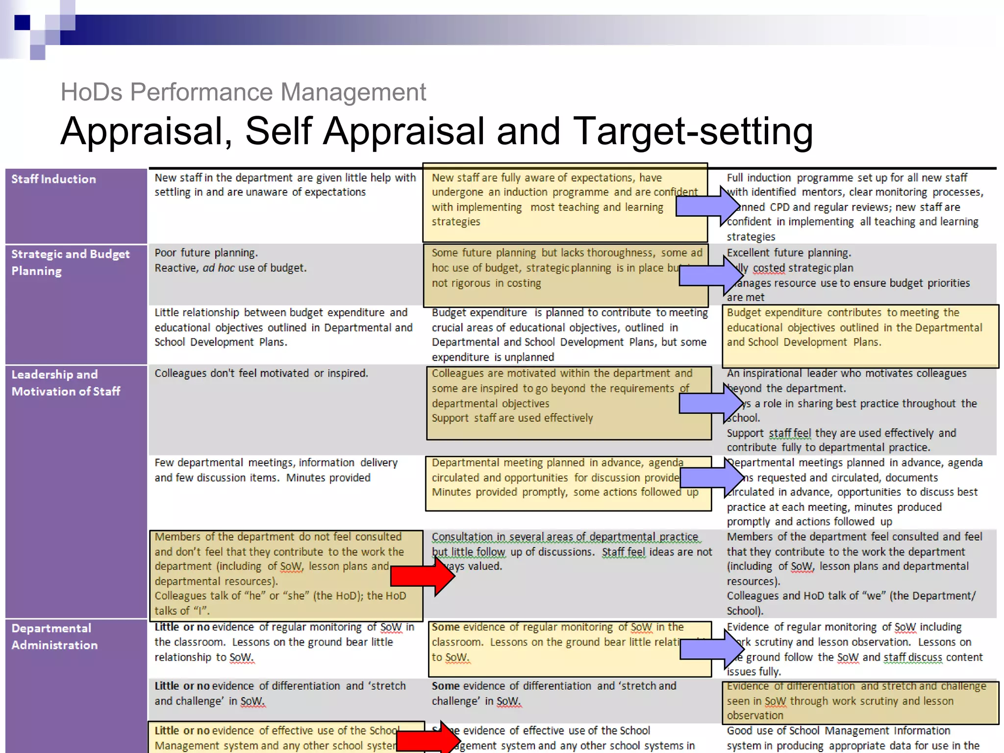The image size is (1004, 753).
Task: Click cell 'Departmental meetings planned in advance, agenda items requested'
Action: point(858,492)
